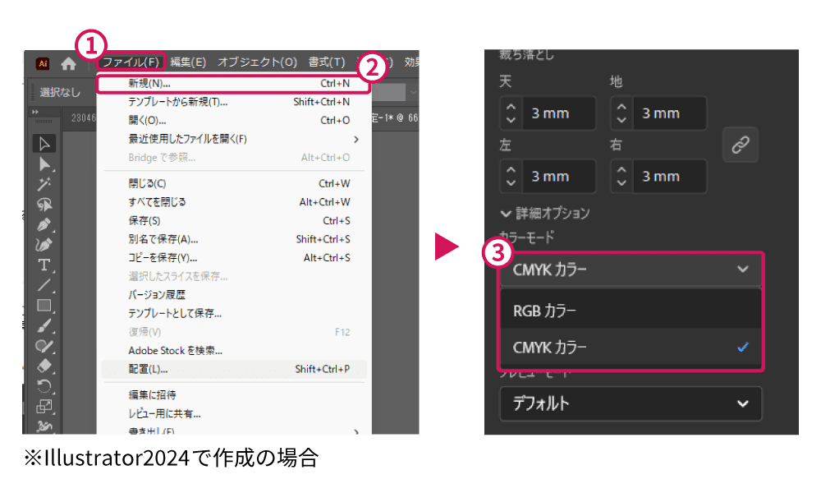Choose 配置(L)... menu entry

pyautogui.click(x=234, y=369)
